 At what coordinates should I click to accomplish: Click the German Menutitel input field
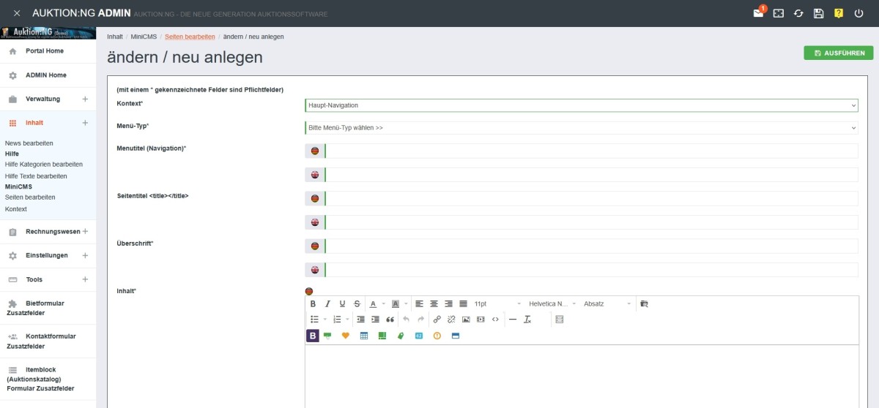pyautogui.click(x=591, y=151)
